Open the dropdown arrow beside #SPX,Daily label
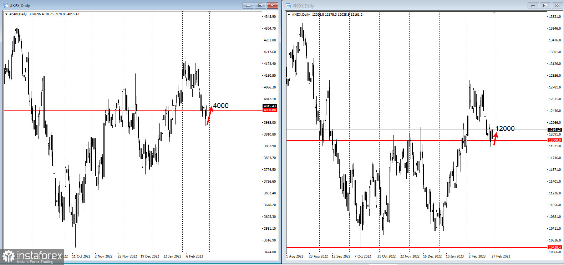 click(6, 14)
